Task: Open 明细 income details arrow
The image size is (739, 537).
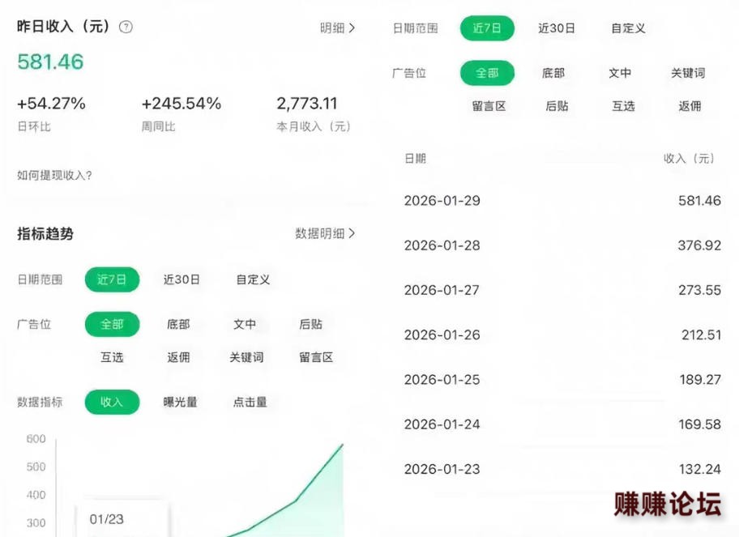Action: [x=337, y=28]
